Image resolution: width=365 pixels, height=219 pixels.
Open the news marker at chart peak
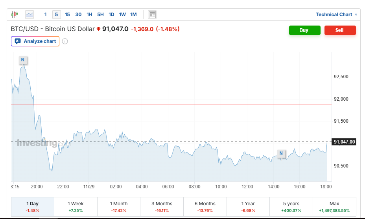point(23,60)
